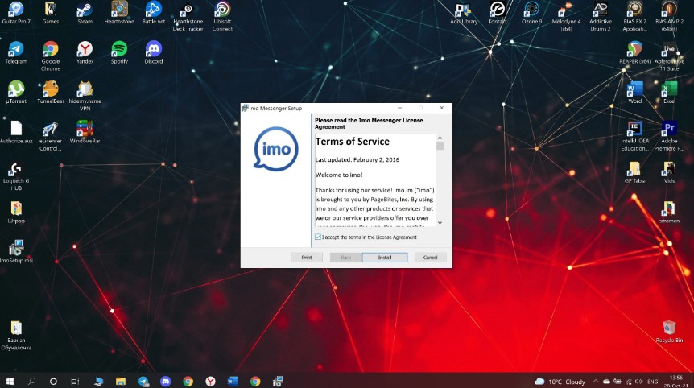
Task: Open taskbar search magnifier
Action: point(32,381)
